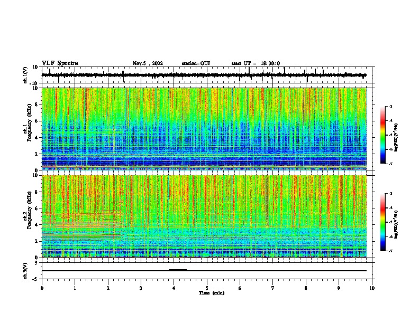Click the color scale bar beside ch.2 spectrogram
This screenshot has width=419, height=323.
click(x=383, y=222)
